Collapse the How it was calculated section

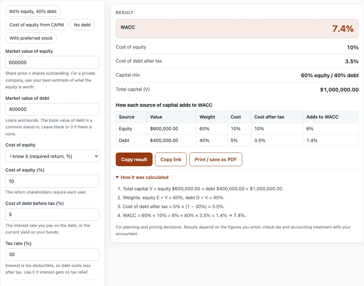(x=142, y=177)
